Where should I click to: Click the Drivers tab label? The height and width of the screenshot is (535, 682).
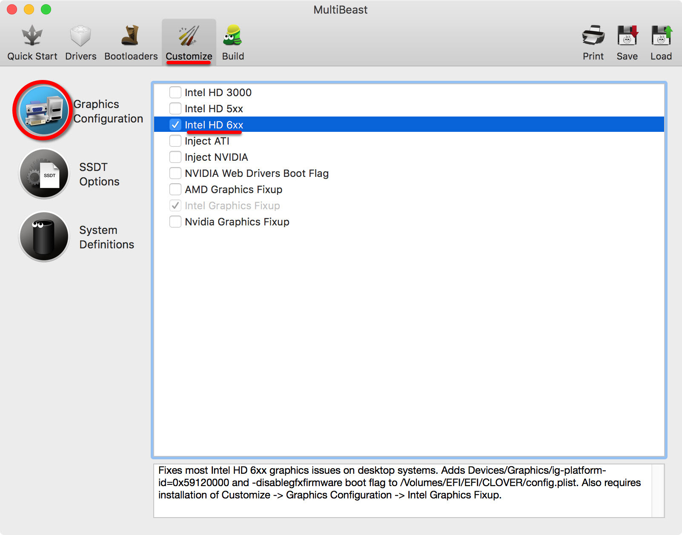pyautogui.click(x=81, y=56)
